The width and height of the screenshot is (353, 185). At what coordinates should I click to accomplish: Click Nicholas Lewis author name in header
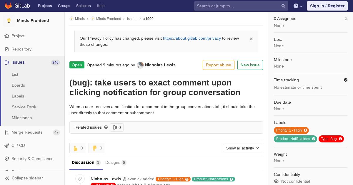click(x=160, y=65)
